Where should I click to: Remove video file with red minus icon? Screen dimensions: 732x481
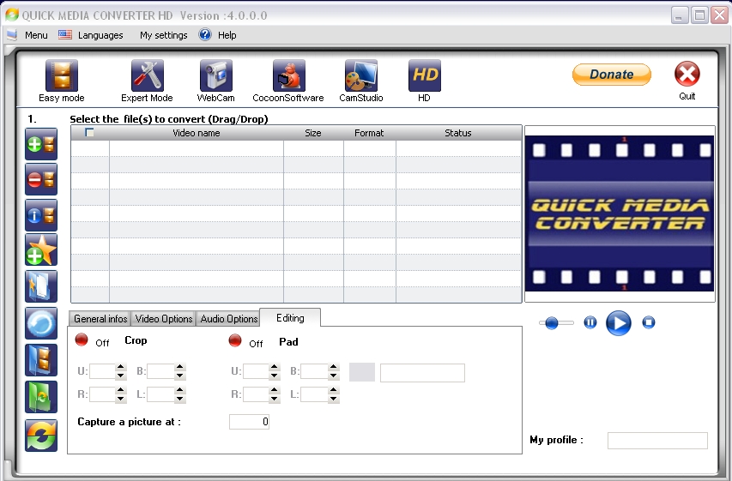(41, 179)
